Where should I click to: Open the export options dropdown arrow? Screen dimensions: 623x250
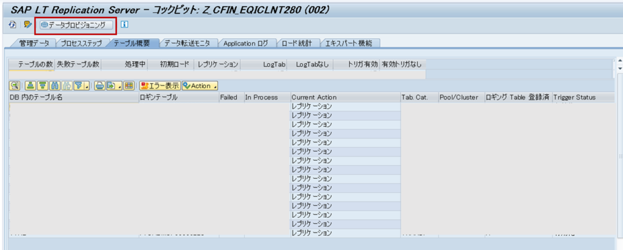tap(119, 86)
